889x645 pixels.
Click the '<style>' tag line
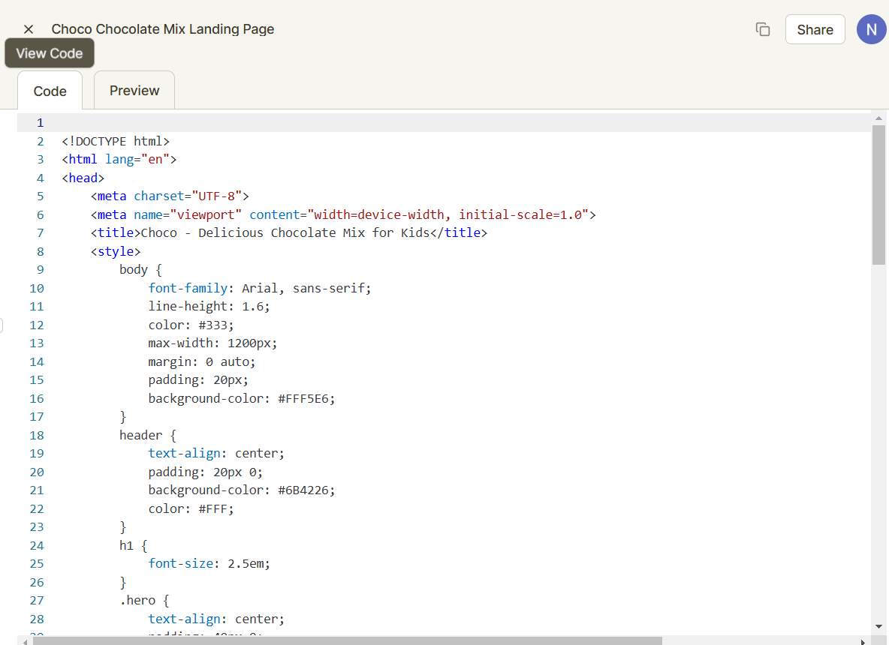pyautogui.click(x=115, y=251)
